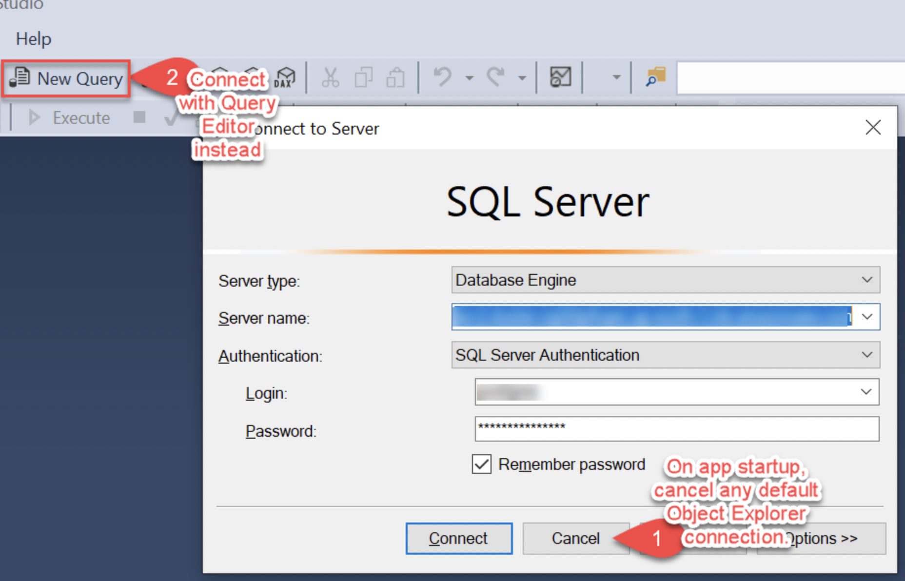Click the "Server name:" label
Screen dimensions: 905x581
(x=264, y=318)
